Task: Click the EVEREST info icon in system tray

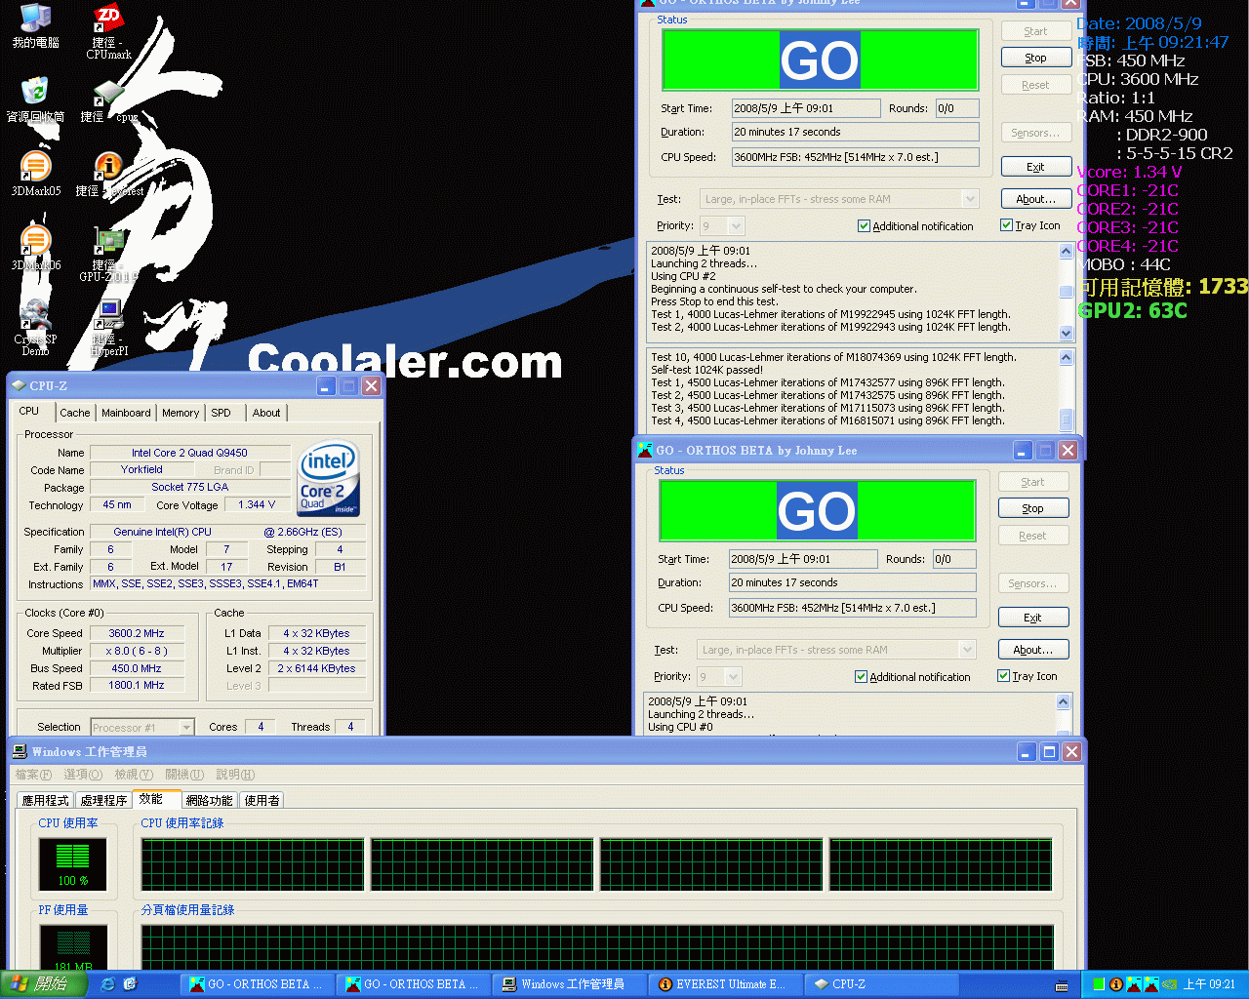Action: coord(1116,984)
